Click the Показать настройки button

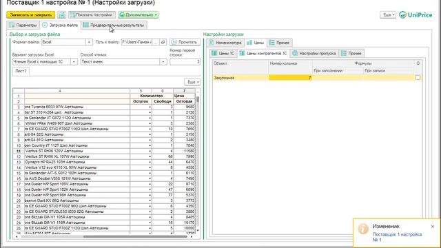(x=92, y=14)
